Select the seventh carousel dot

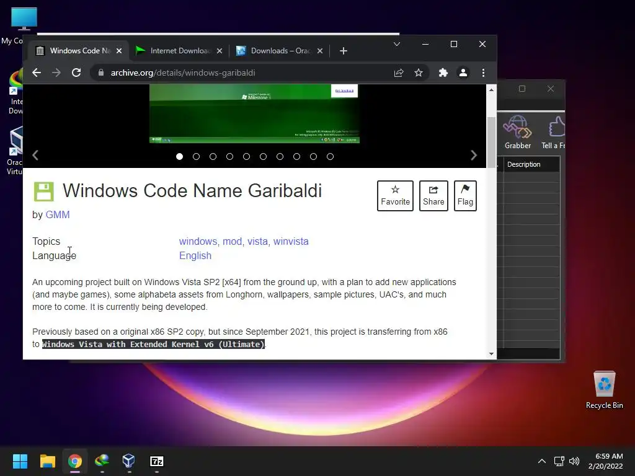point(280,157)
